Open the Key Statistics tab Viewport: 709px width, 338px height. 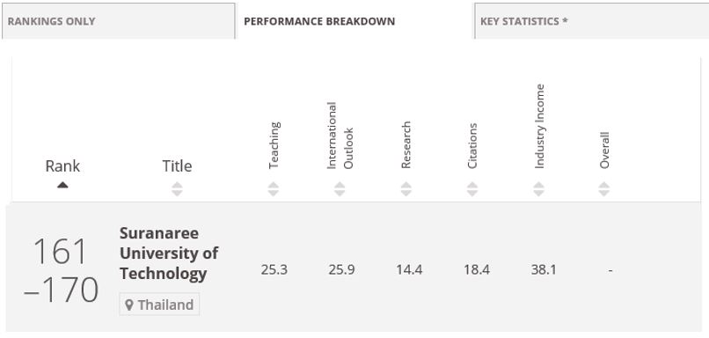[x=591, y=21]
